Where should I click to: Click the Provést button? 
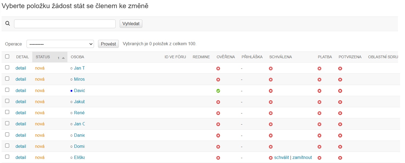click(108, 44)
